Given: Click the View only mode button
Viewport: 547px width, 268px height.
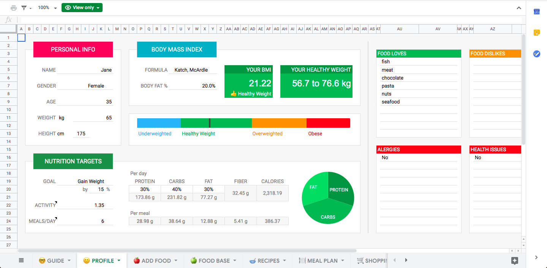Looking at the screenshot, I should [x=82, y=8].
